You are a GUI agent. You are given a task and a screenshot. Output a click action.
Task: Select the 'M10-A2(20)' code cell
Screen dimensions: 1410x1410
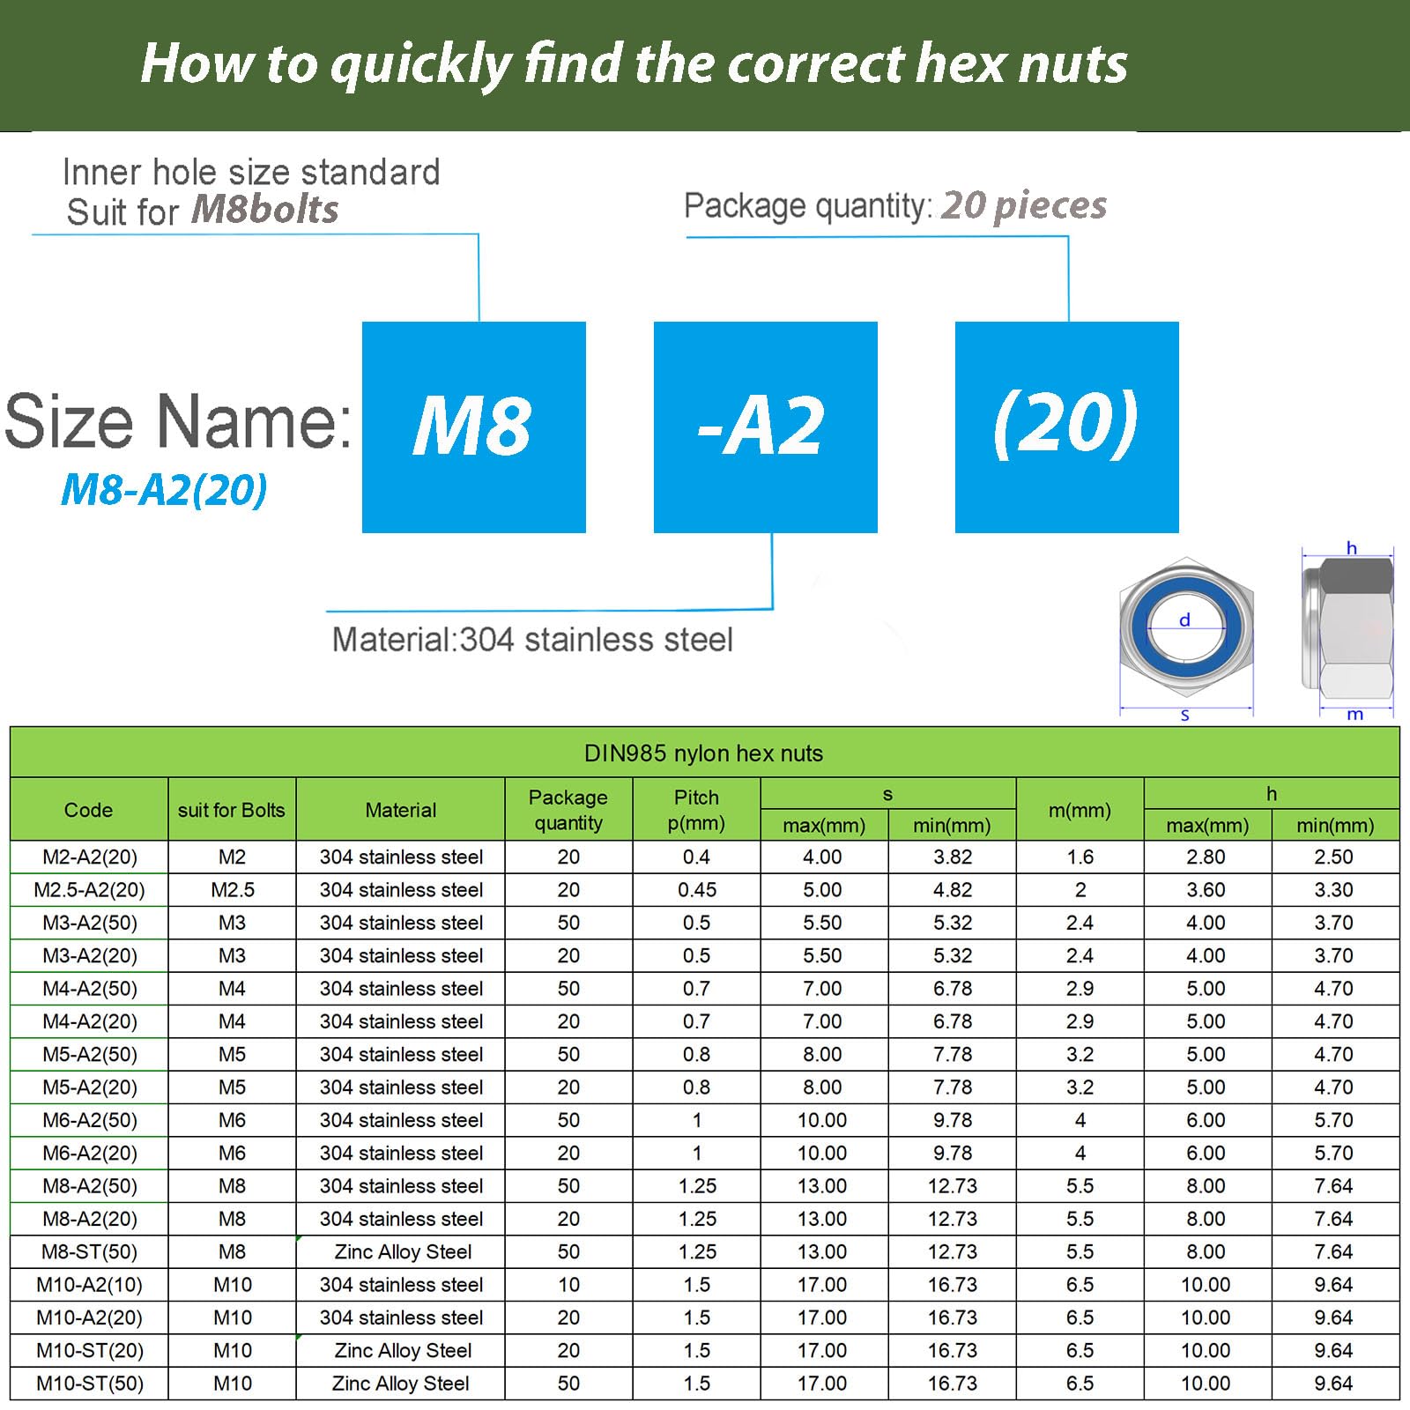(90, 1317)
